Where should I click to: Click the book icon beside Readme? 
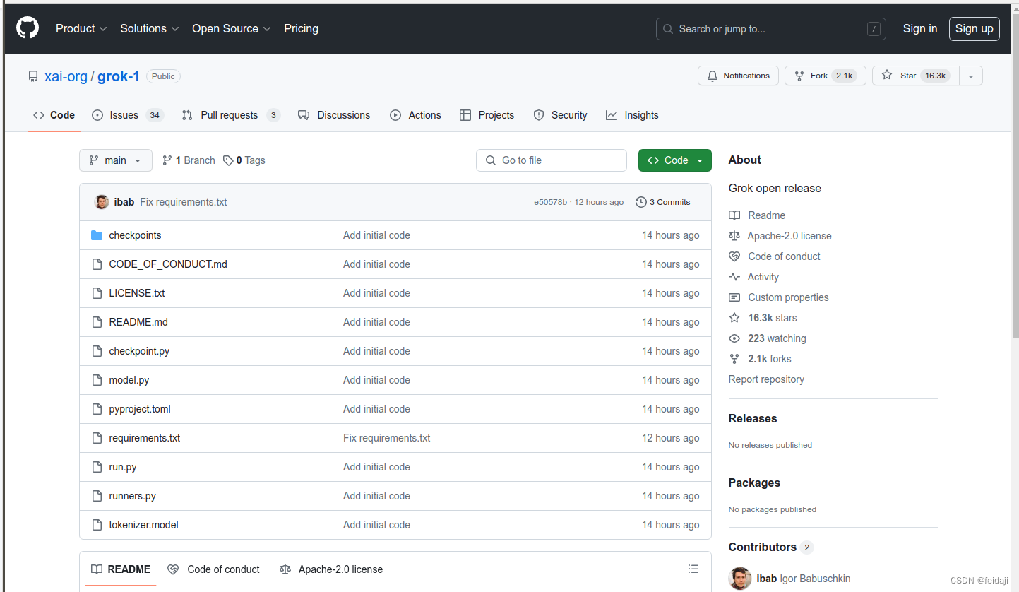tap(734, 215)
